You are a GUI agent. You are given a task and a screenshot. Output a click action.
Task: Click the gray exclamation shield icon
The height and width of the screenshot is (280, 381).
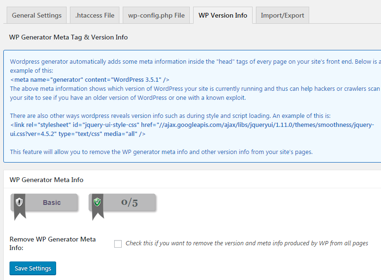click(19, 203)
